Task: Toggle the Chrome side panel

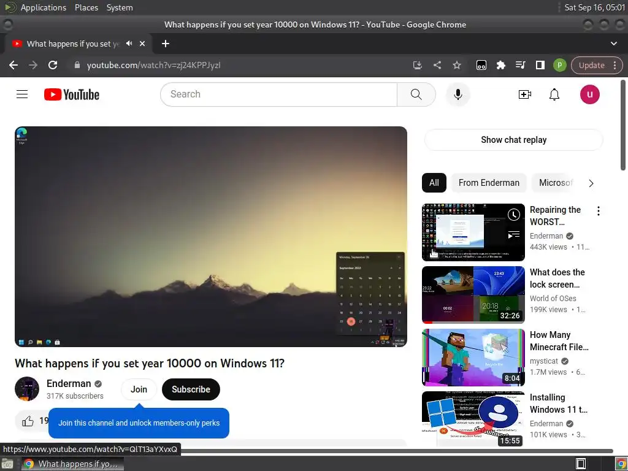Action: point(540,65)
